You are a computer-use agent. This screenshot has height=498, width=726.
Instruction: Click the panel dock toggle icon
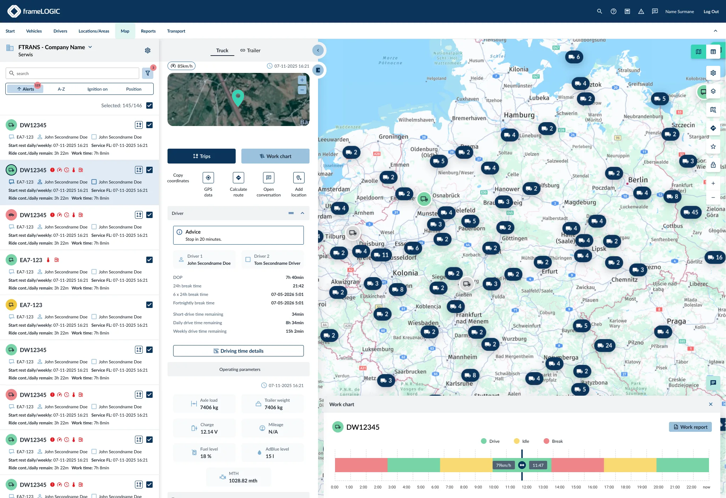click(318, 70)
